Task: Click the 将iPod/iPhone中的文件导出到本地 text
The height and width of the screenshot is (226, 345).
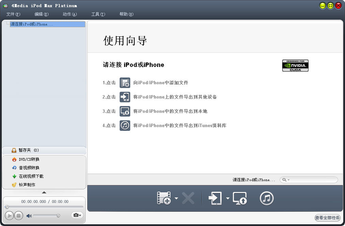Action: pyautogui.click(x=170, y=111)
